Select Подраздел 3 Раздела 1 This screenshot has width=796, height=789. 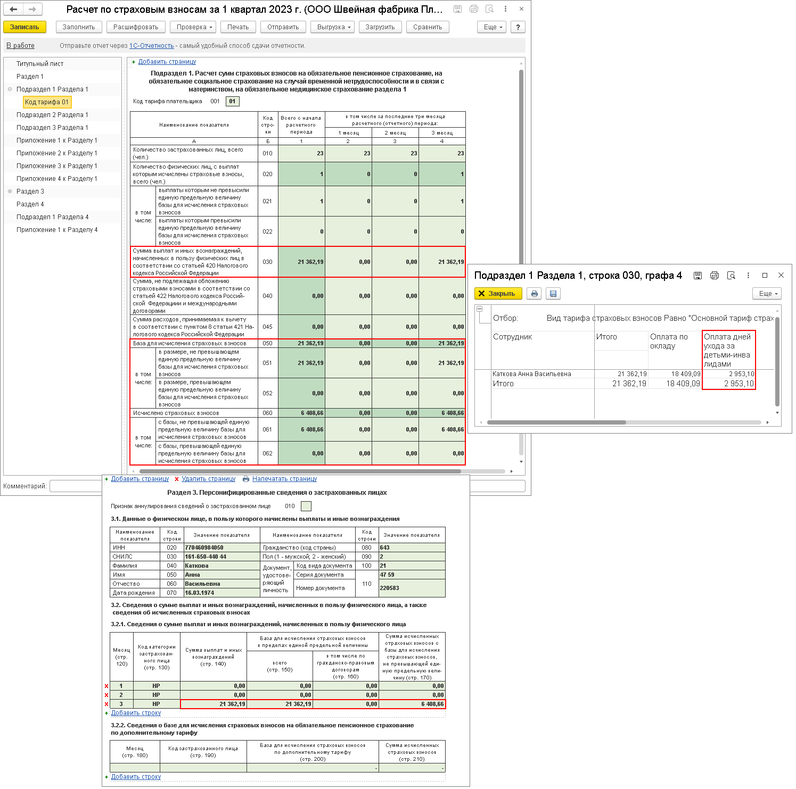pyautogui.click(x=52, y=128)
